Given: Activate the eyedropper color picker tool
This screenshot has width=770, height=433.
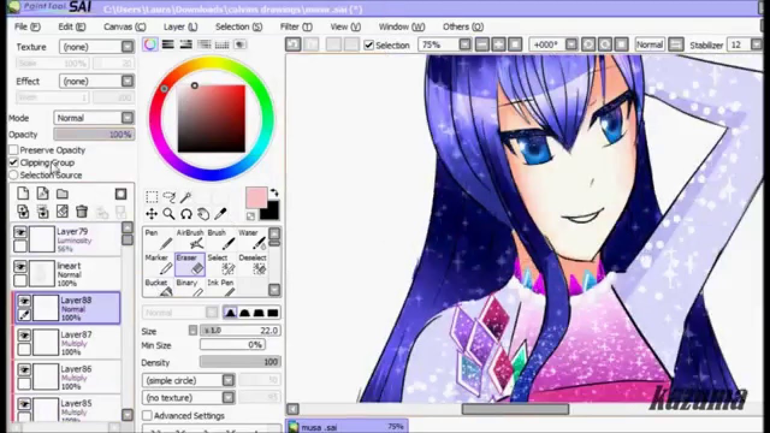Looking at the screenshot, I should [x=221, y=214].
